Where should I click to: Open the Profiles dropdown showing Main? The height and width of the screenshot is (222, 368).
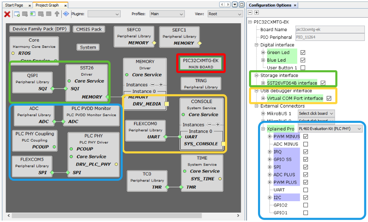point(167,14)
